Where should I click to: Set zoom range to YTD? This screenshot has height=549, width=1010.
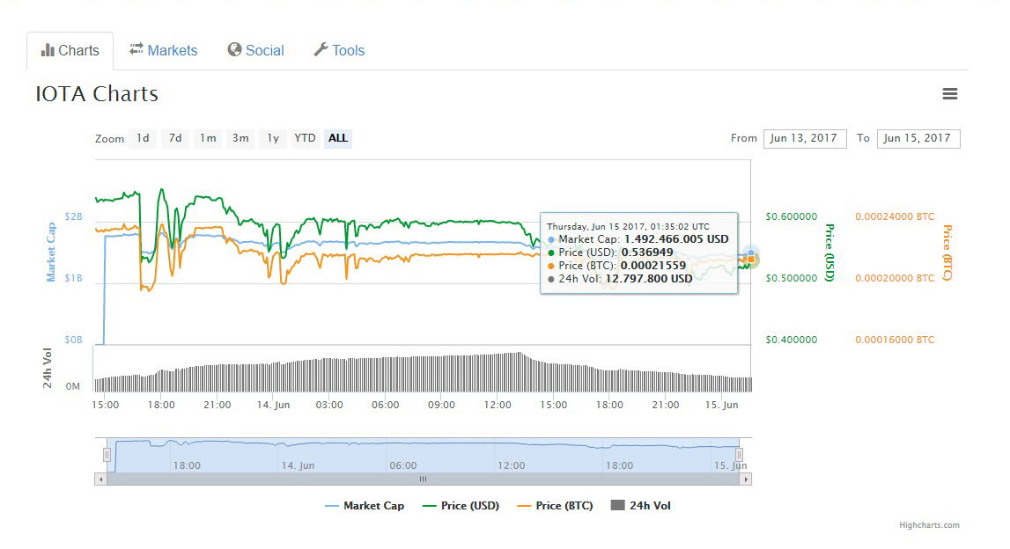(305, 138)
